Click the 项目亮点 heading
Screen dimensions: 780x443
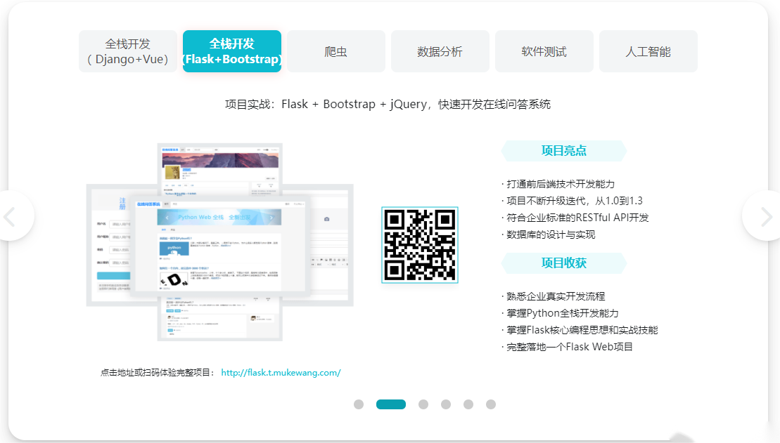point(563,150)
